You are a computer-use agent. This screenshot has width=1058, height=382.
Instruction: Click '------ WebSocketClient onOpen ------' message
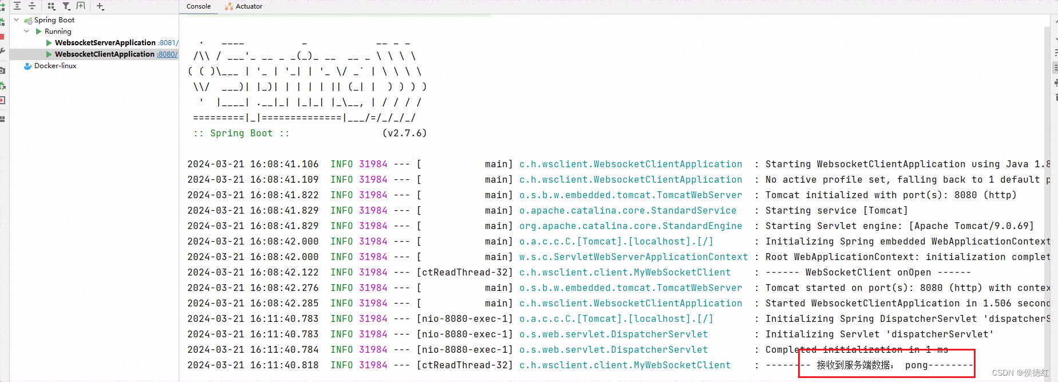[x=868, y=272]
